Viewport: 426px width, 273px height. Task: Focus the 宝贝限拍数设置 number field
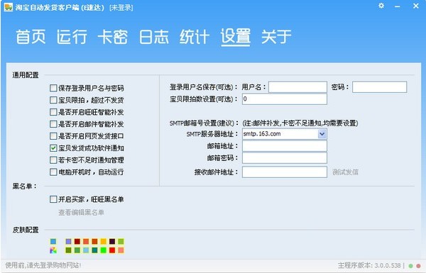pyautogui.click(x=285, y=99)
